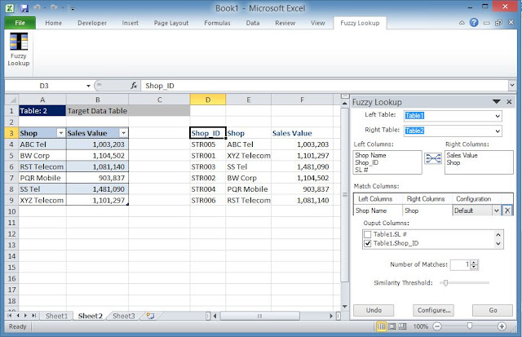
Task: Select column F header
Action: [x=302, y=100]
